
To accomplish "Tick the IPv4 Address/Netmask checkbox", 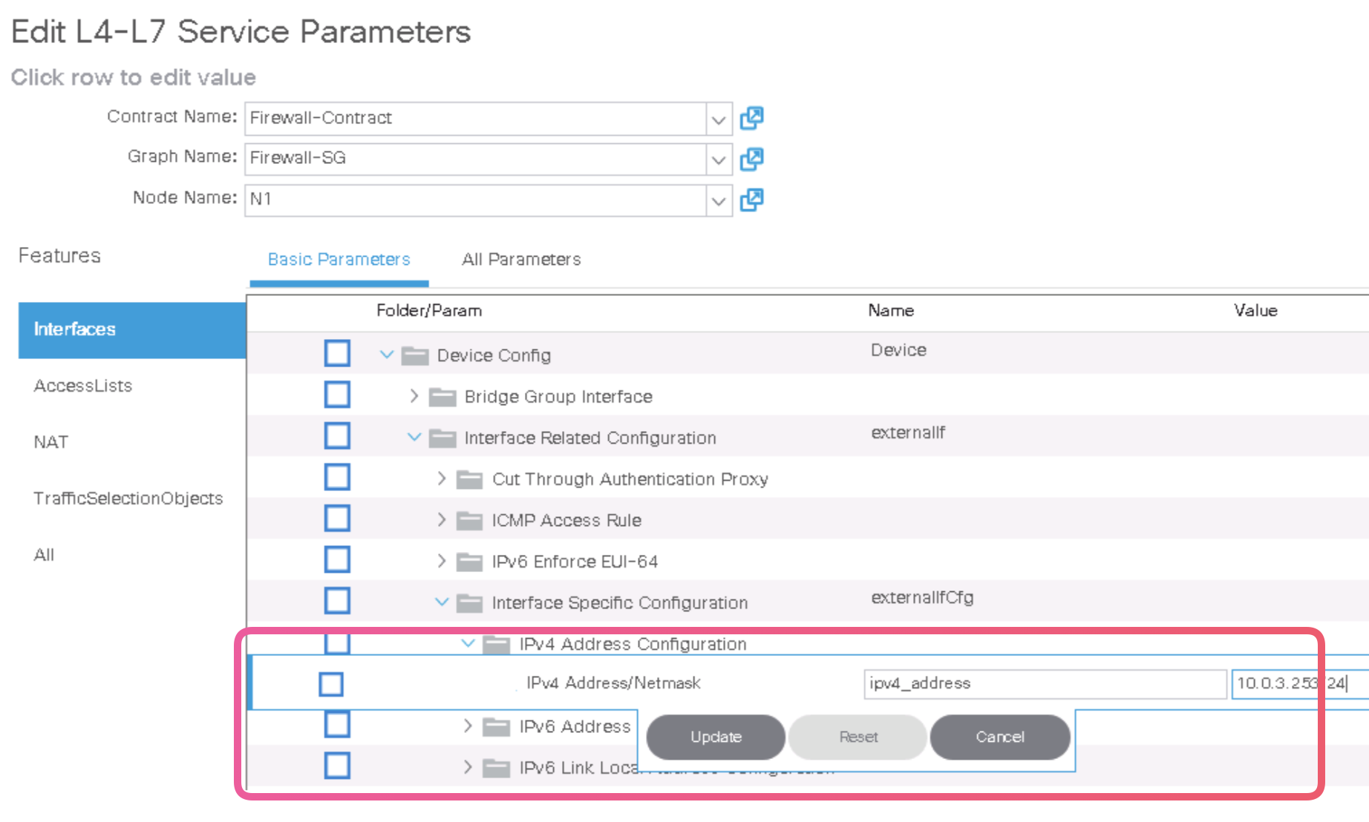I will coord(331,684).
